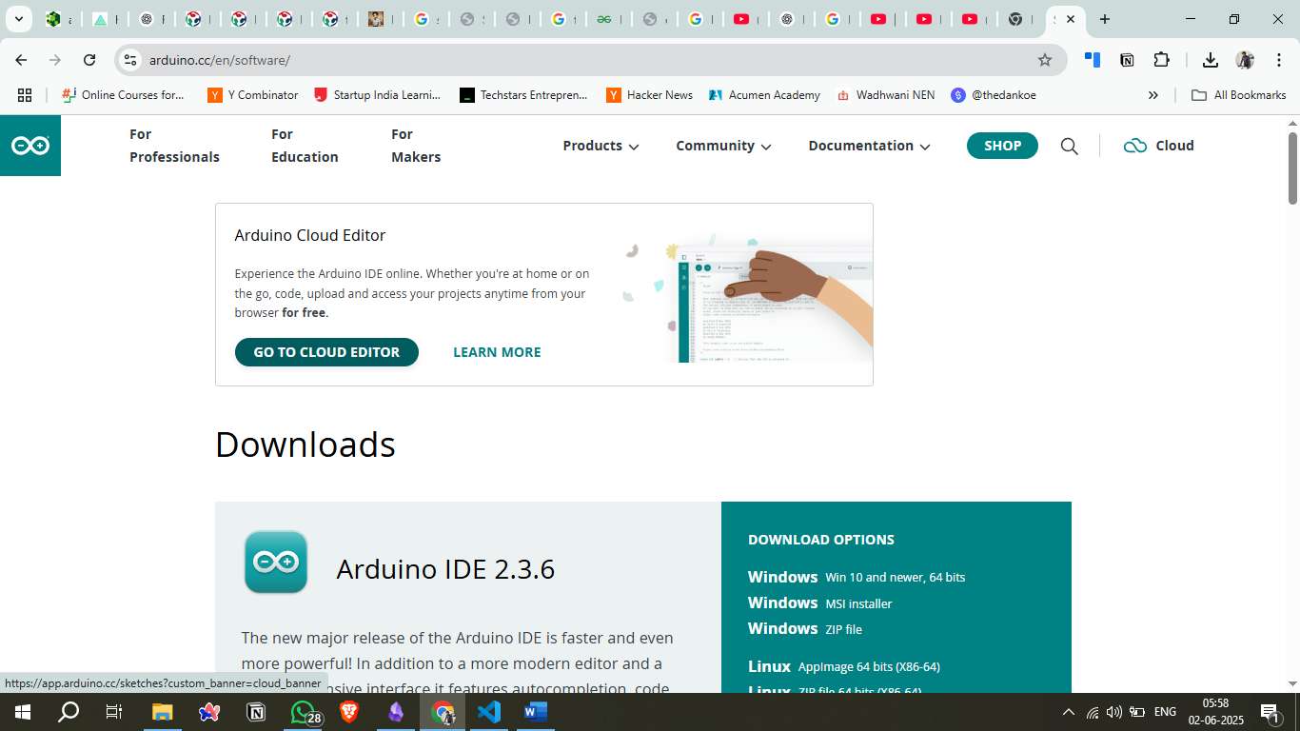
Task: Open Wadhwani NEN bookmark
Action: pos(885,95)
